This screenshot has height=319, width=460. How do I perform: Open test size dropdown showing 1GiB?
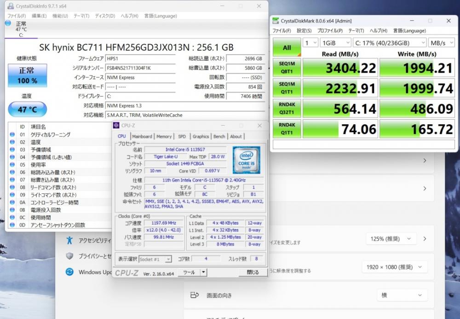pos(335,43)
